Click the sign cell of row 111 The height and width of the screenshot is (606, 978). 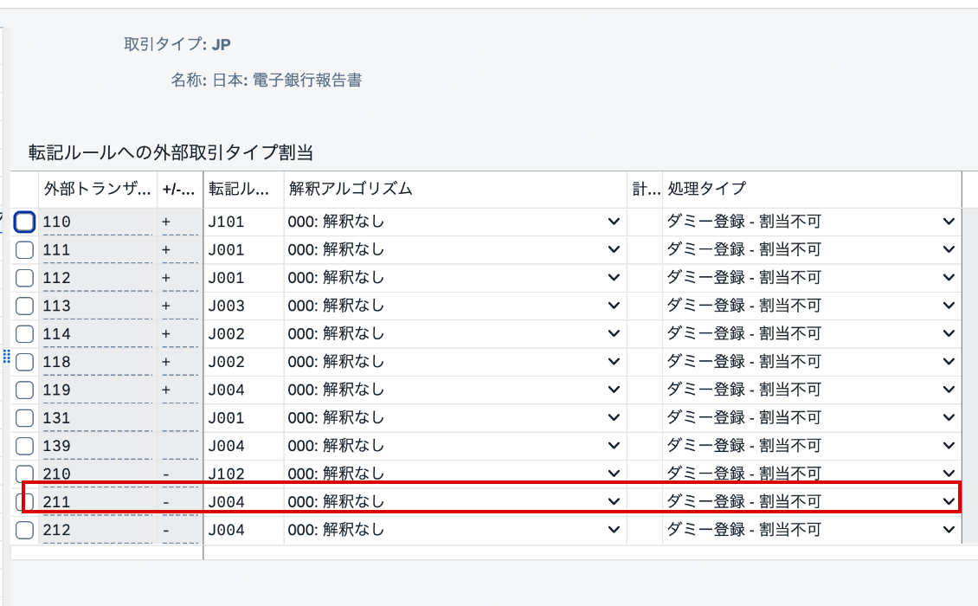coord(180,249)
